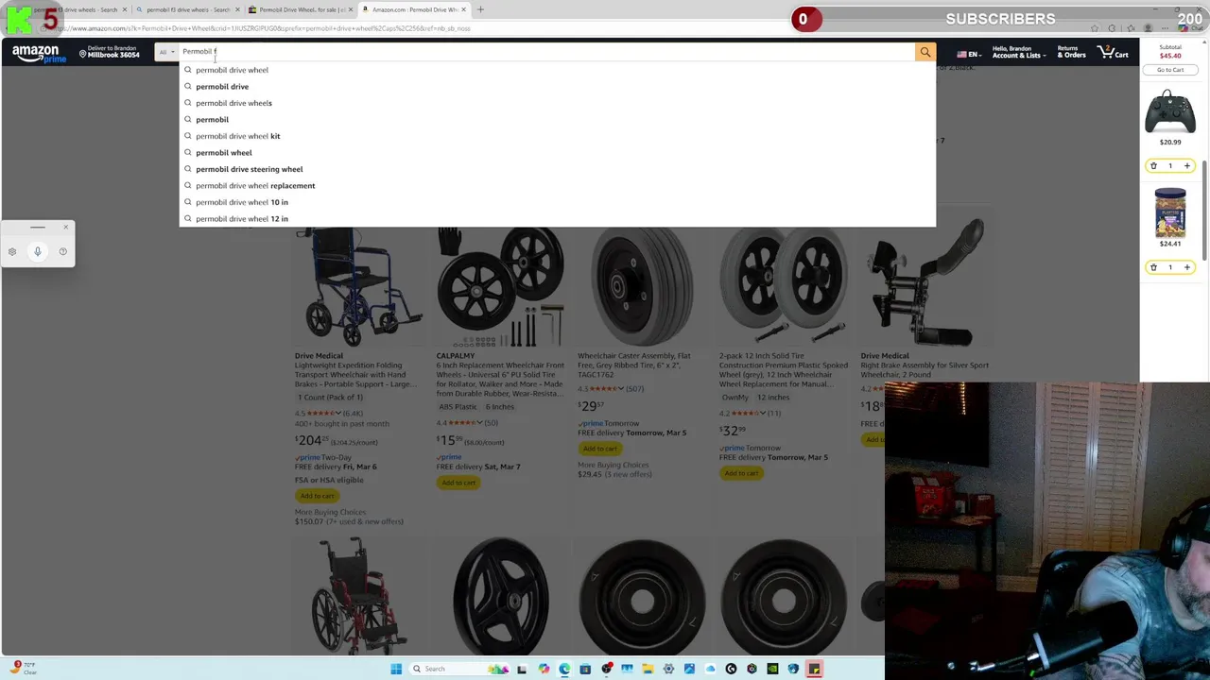The image size is (1210, 680).
Task: Click Deliver to Brandon Millbrook location
Action: 109,52
